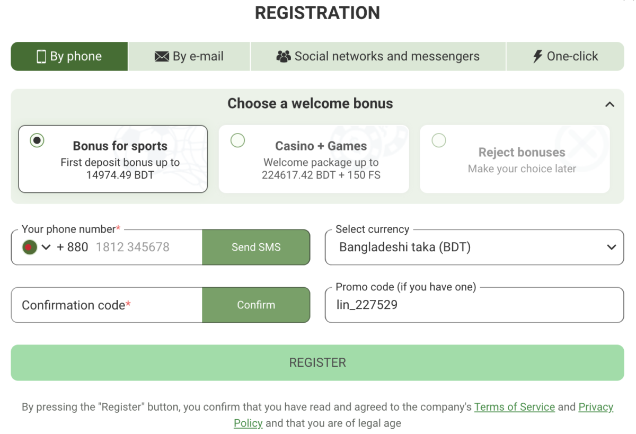Open the Terms of Service link
This screenshot has height=434, width=636.
coord(515,407)
